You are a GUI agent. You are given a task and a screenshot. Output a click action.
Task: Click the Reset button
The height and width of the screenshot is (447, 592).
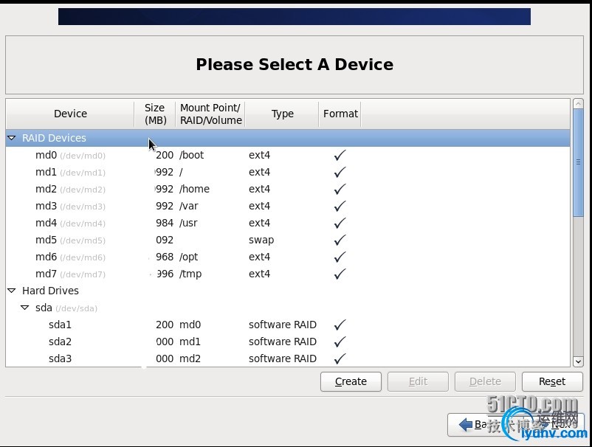[551, 381]
